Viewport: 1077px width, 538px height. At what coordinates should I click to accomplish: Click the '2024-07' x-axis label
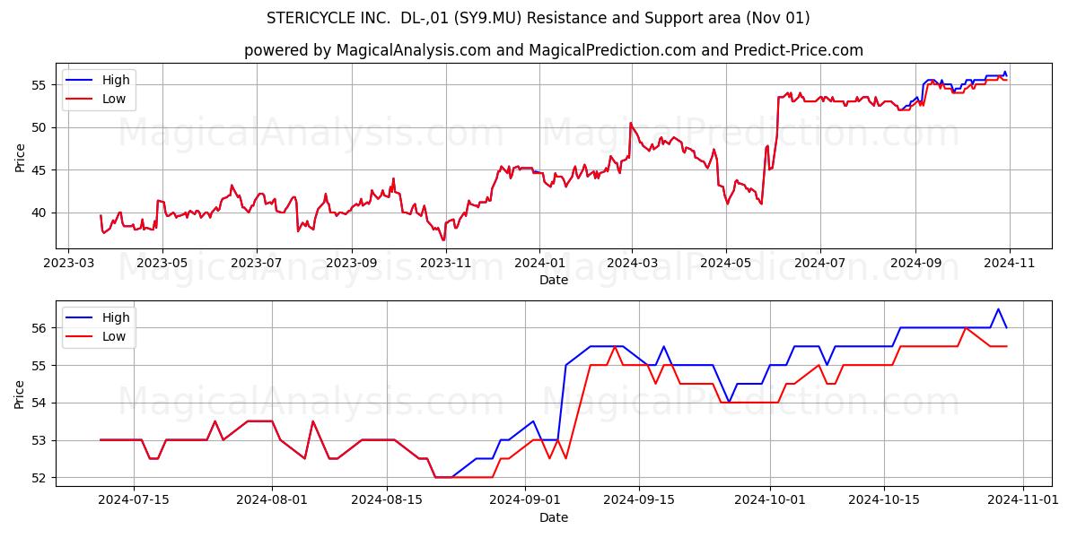[x=820, y=264]
